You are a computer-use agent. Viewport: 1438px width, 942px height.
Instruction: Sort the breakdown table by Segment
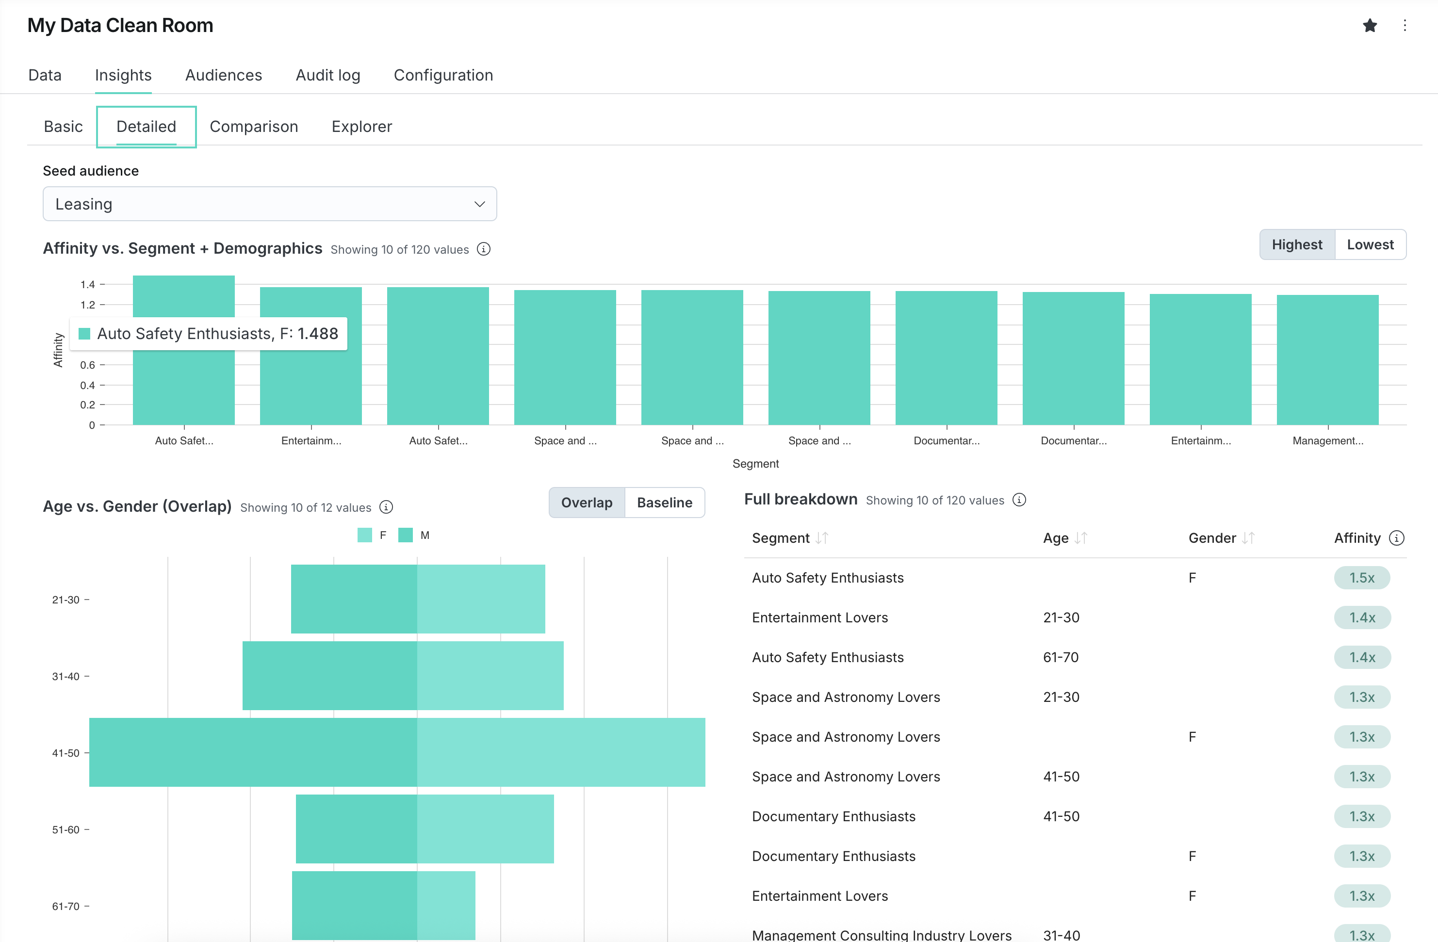[x=823, y=538]
